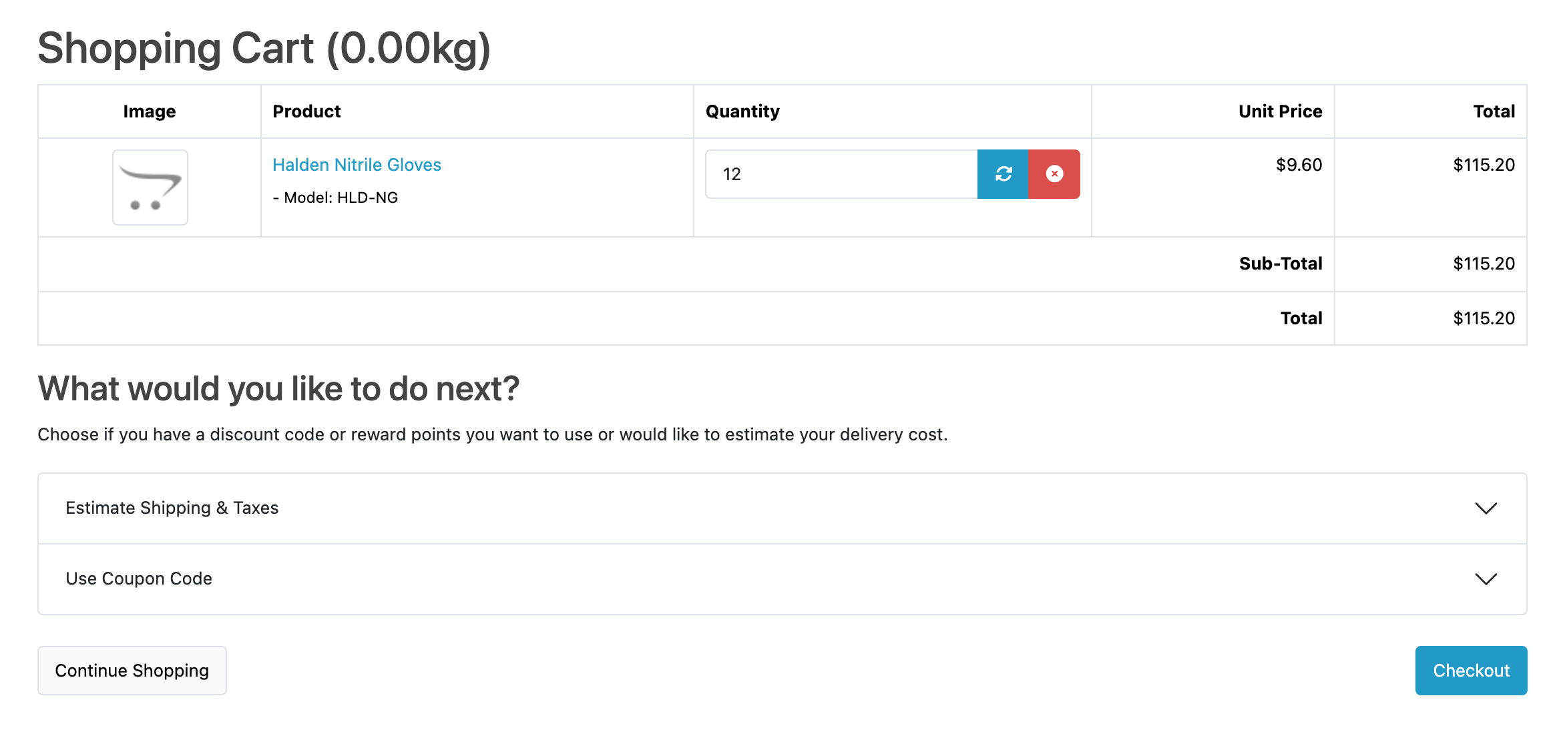This screenshot has width=1565, height=738.
Task: Open the Halden Nitrile Gloves product link
Action: click(x=357, y=165)
